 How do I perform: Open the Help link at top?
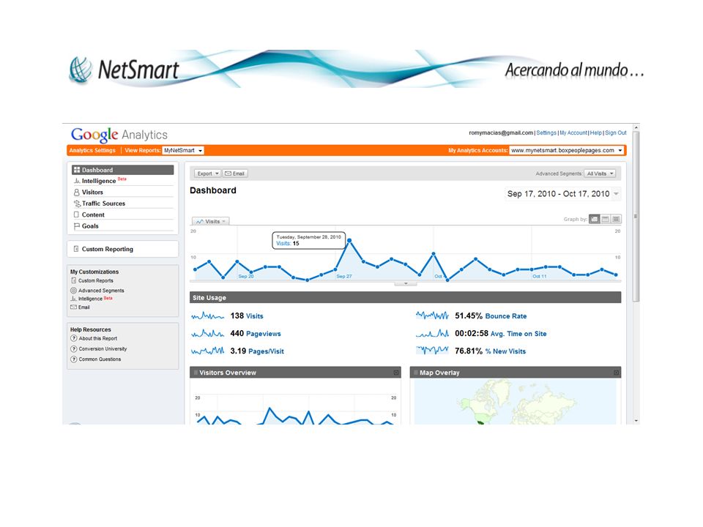596,132
